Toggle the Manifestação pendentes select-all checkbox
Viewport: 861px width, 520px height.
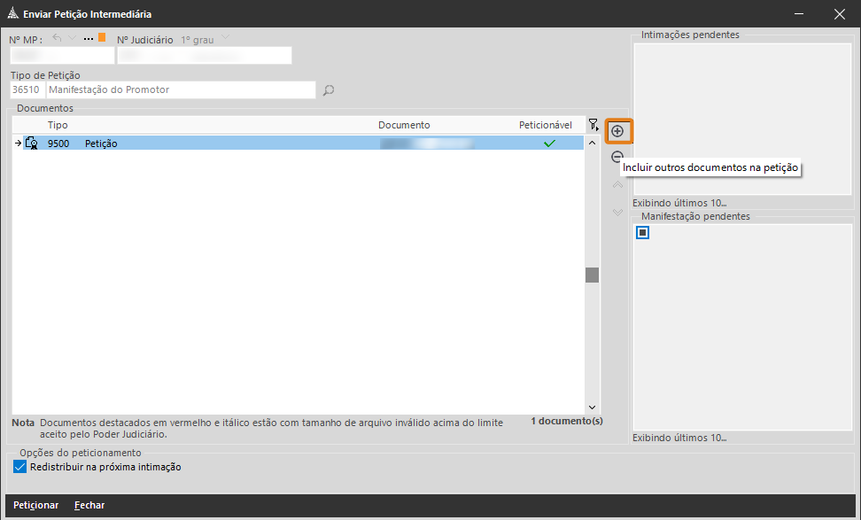point(643,233)
